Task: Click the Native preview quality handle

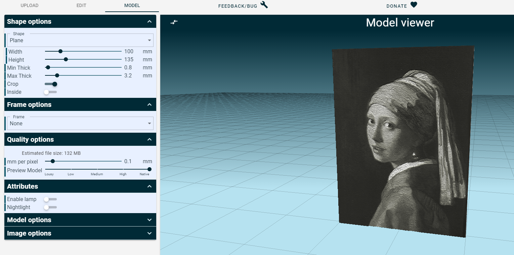Action: pos(149,169)
